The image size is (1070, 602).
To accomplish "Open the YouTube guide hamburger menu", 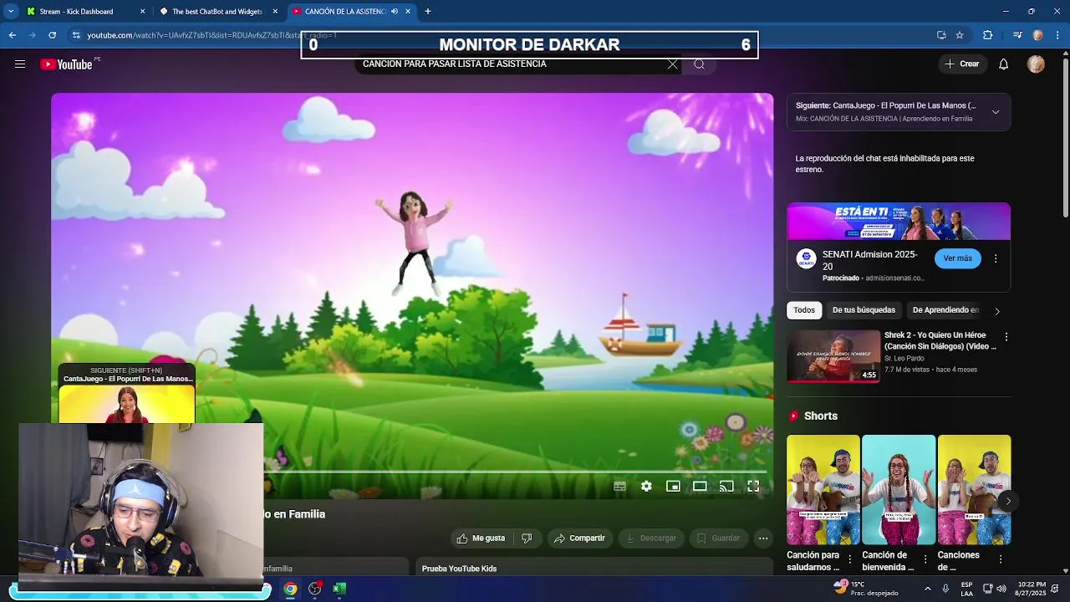I will [20, 64].
